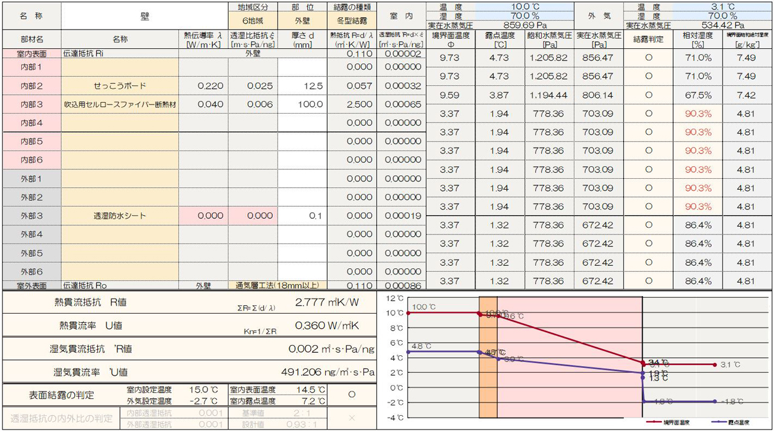This screenshot has height=432, width=774.
Task: Select the せっこうボード material name cell
Action: [120, 86]
